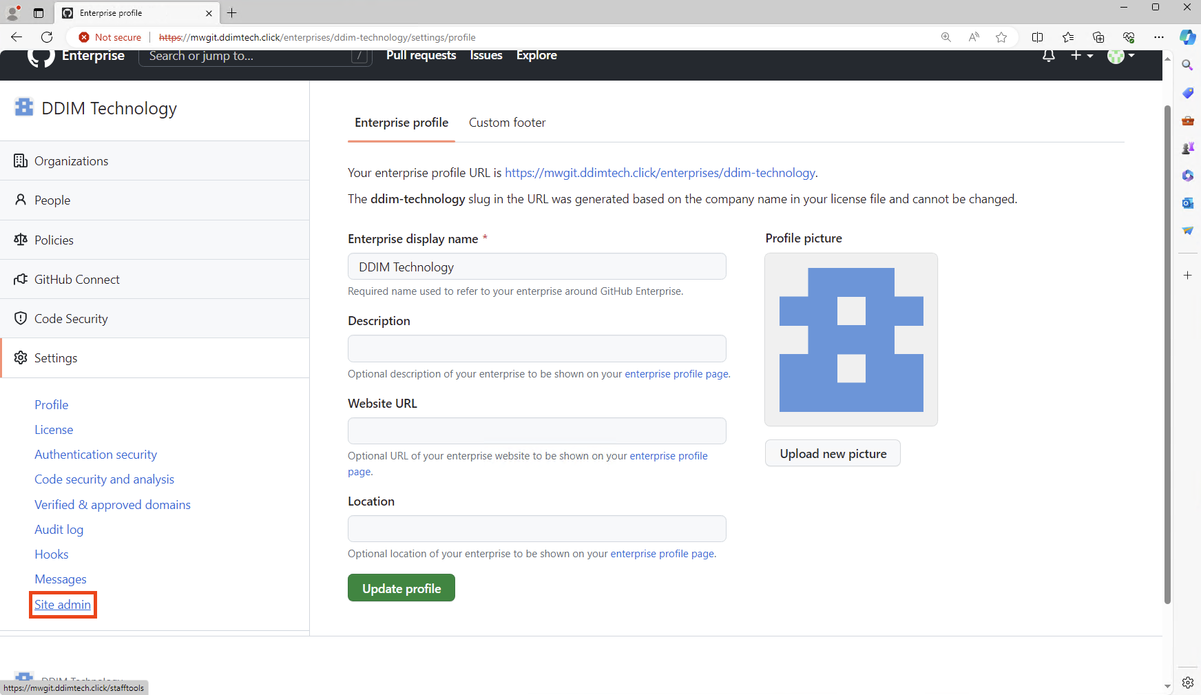Open the License settings link
This screenshot has height=695, width=1201.
pyautogui.click(x=54, y=430)
